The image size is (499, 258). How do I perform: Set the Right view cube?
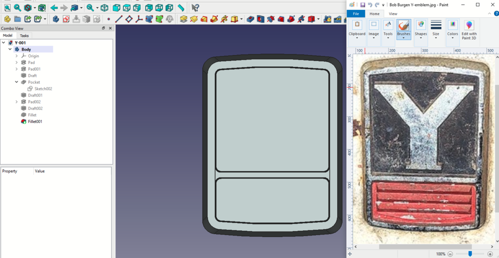[x=137, y=8]
